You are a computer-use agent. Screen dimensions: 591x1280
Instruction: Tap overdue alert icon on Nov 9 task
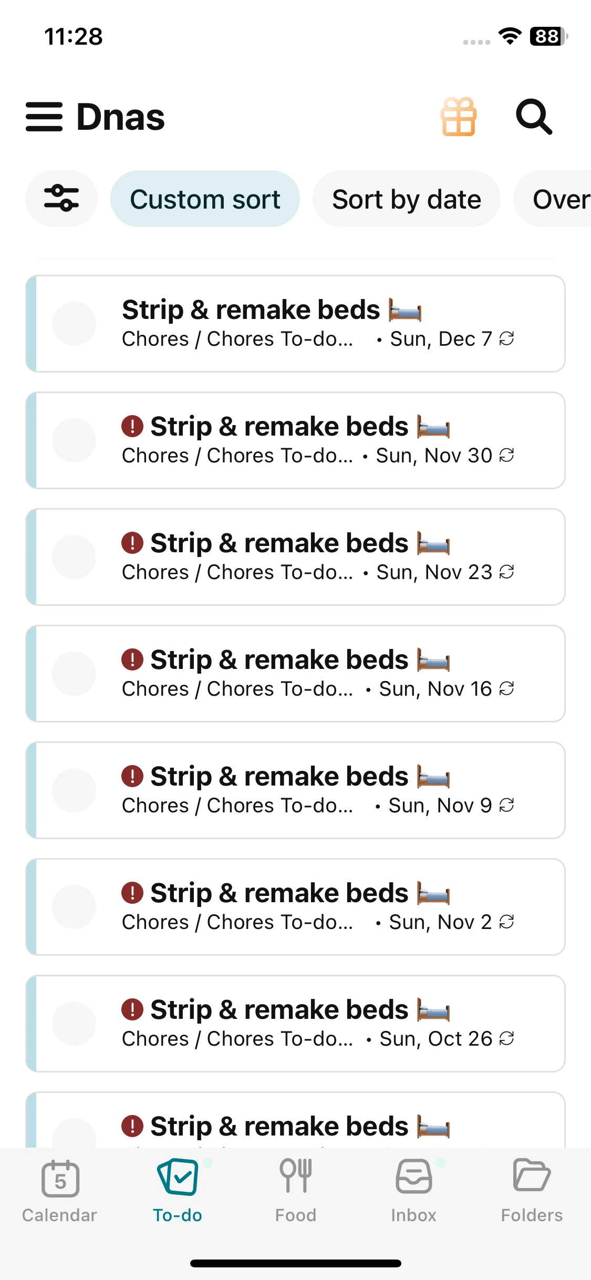[132, 776]
